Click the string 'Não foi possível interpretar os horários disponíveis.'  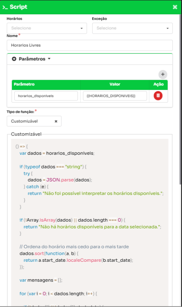click(x=103, y=193)
